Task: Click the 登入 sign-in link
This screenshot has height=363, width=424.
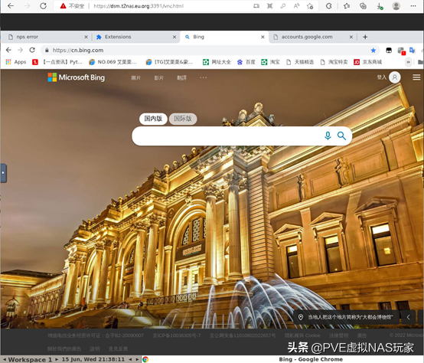Action: click(382, 77)
